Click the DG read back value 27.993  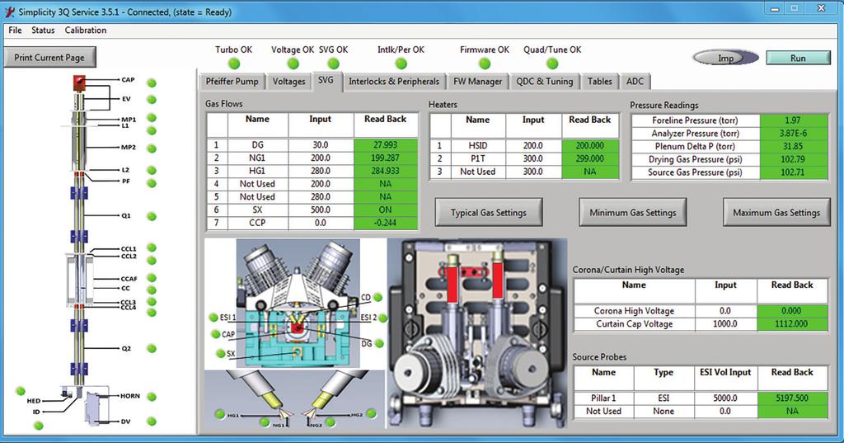pyautogui.click(x=386, y=145)
